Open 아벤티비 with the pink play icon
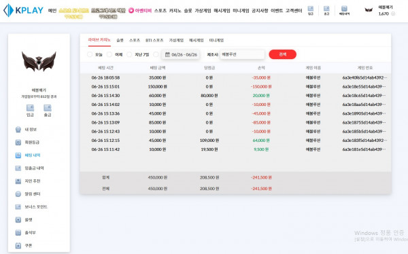 [x=140, y=10]
